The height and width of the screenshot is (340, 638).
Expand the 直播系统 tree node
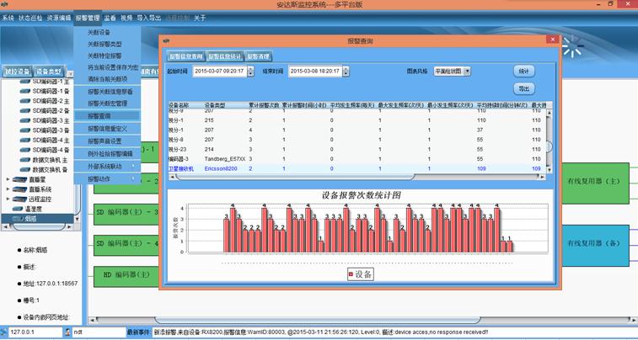point(8,189)
